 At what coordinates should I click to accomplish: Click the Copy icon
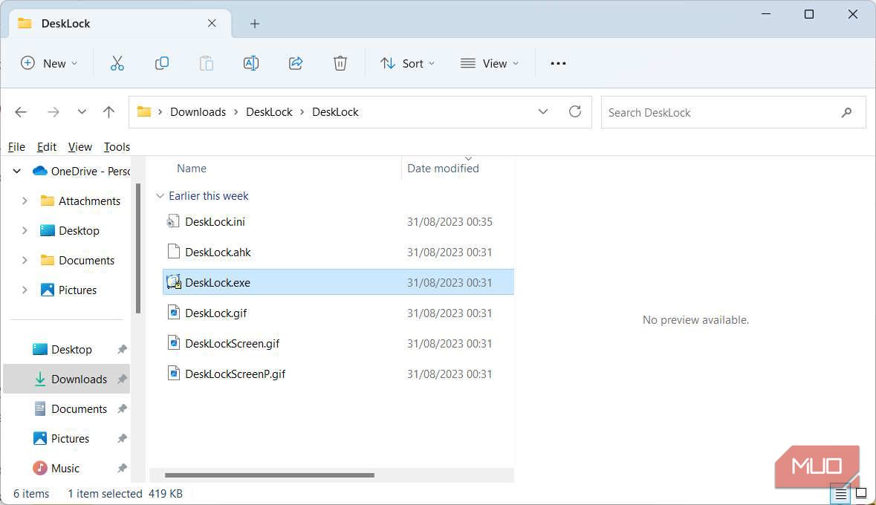click(x=161, y=63)
